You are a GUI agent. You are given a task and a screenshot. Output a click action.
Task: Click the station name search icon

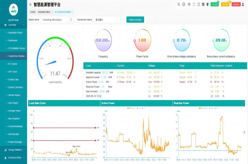coord(71,20)
